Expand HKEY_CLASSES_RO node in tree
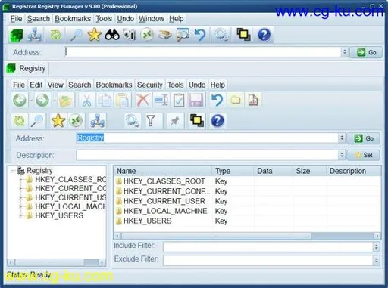388x288 pixels. tap(21, 180)
